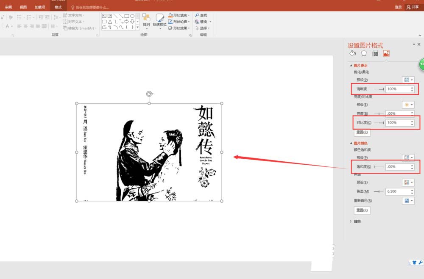Viewport: 424px width, 279px height.
Task: Click the numbered list icon
Action: (29, 17)
